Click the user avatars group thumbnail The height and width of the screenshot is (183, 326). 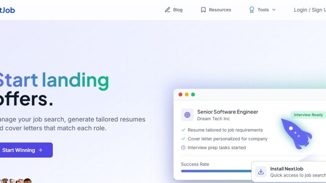tap(15, 181)
